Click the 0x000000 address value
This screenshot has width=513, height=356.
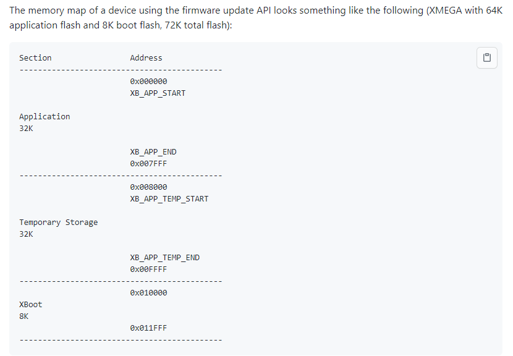pyautogui.click(x=148, y=82)
